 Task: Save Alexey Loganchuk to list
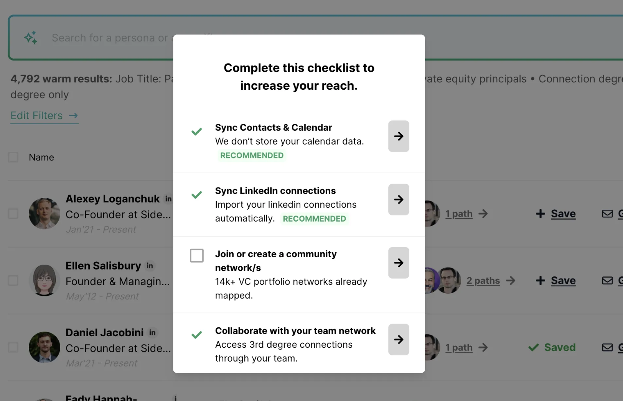555,214
